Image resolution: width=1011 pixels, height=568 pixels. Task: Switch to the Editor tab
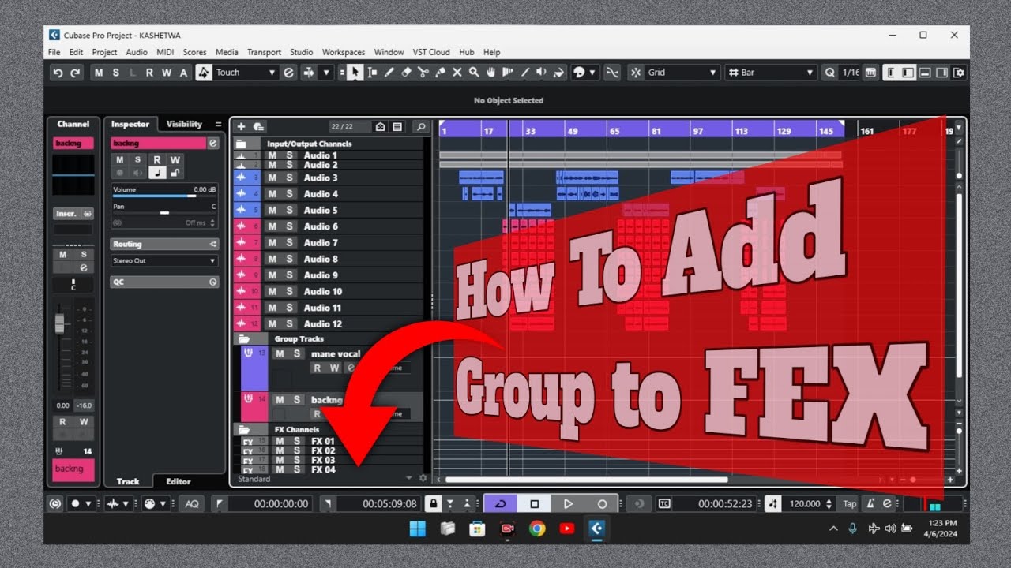coord(179,481)
